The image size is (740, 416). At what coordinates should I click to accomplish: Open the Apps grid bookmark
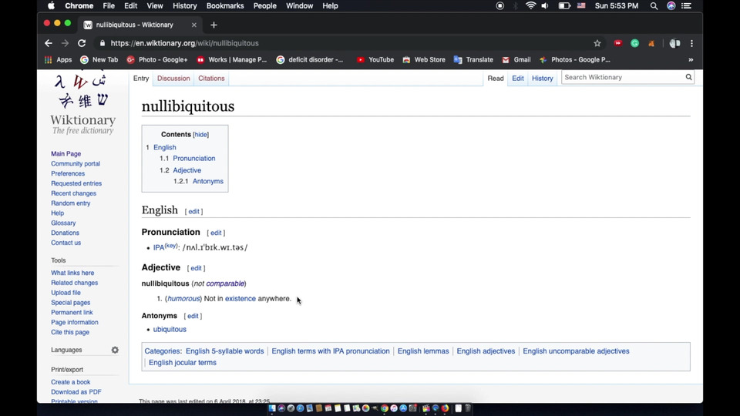58,59
